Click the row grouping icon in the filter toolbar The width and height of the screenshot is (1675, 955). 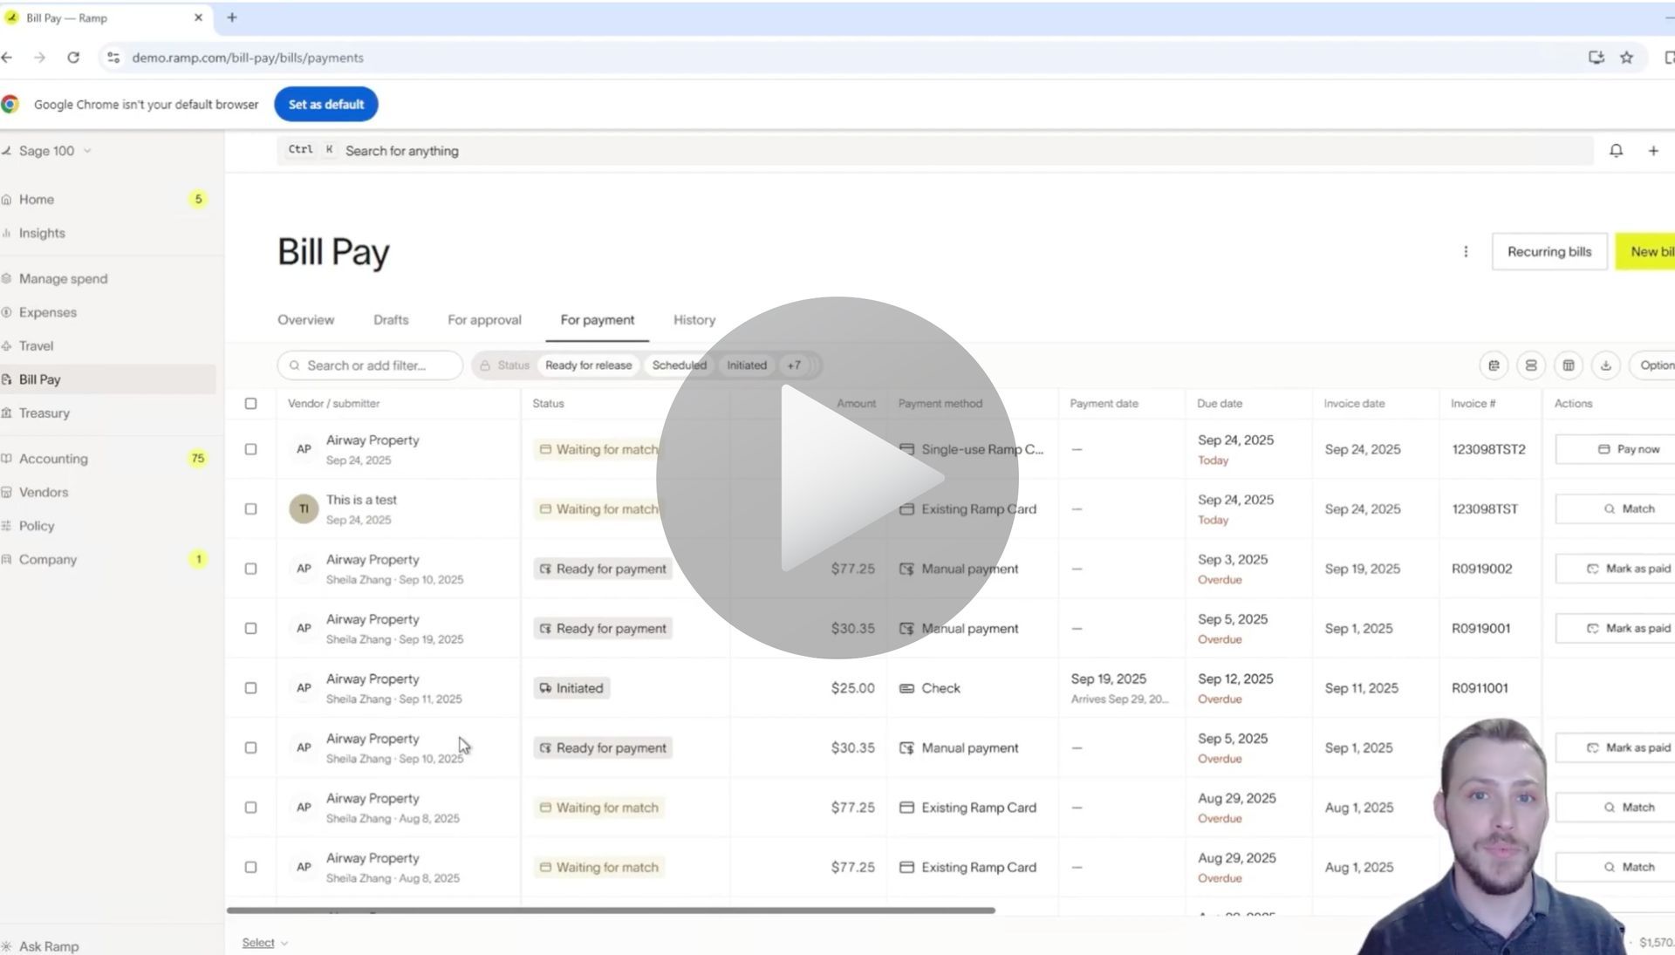[x=1531, y=365]
